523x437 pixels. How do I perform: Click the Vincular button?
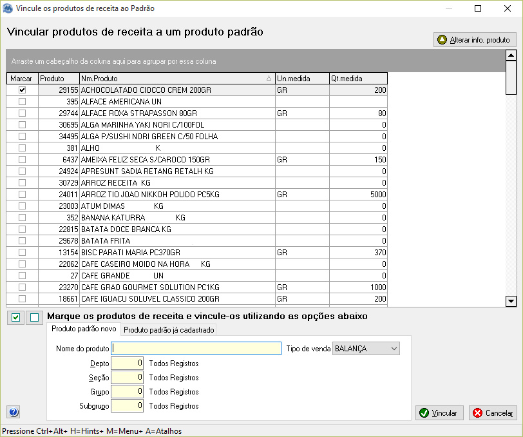[x=439, y=413]
